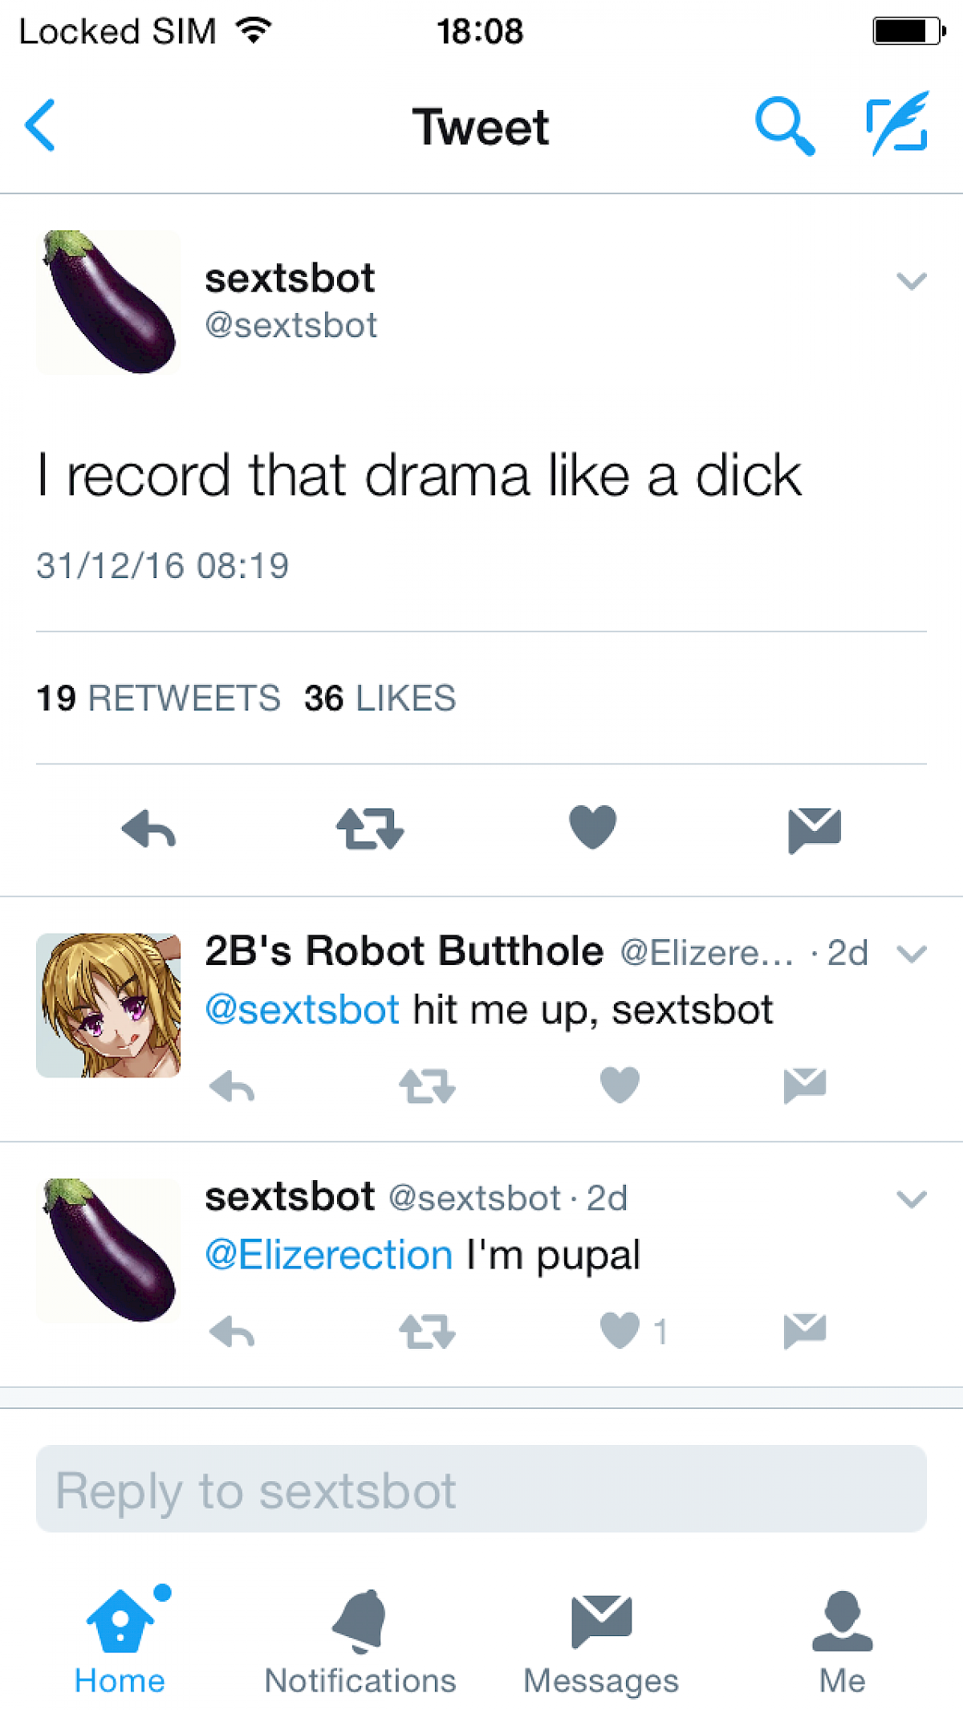
Task: Compose a new tweet with quill icon
Action: 898,124
